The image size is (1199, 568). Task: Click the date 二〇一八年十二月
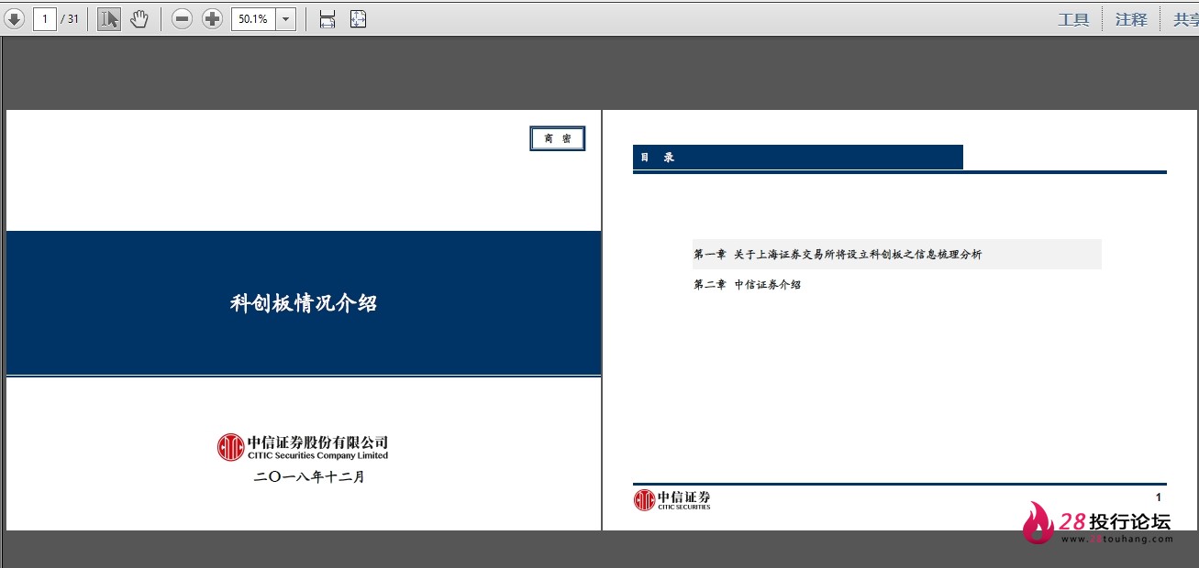(x=309, y=476)
